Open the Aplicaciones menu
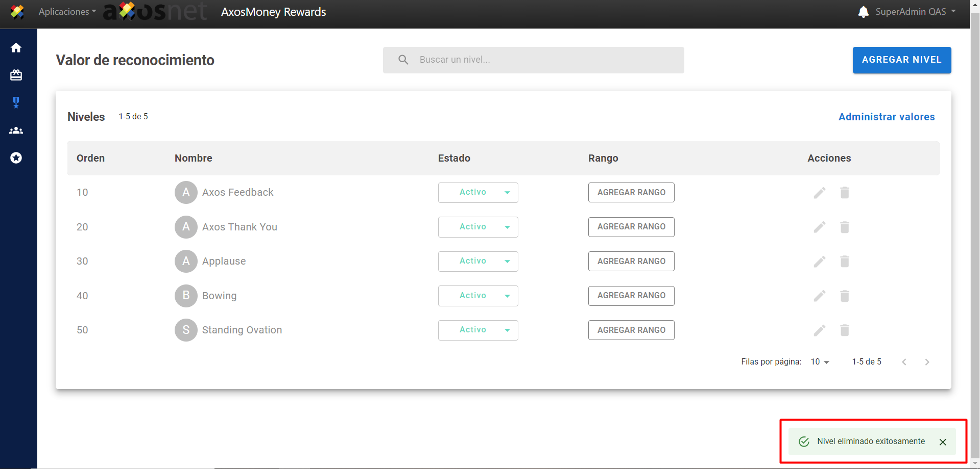980x469 pixels. point(67,12)
